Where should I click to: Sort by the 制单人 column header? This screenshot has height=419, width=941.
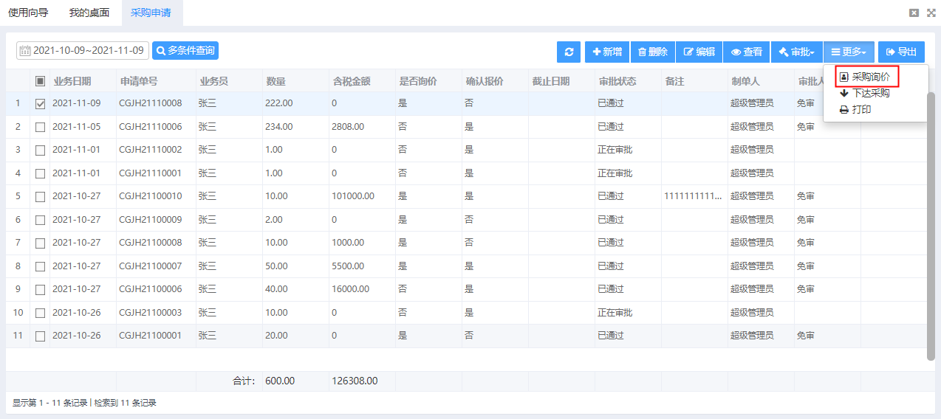[761, 81]
